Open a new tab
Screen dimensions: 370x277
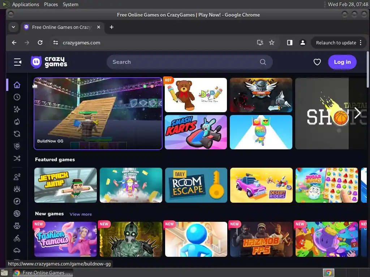(112, 27)
